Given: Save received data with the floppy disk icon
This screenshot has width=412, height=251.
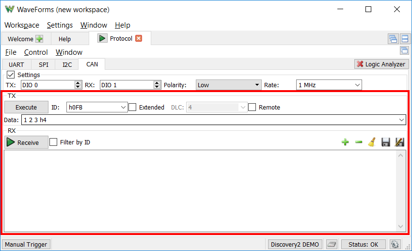Looking at the screenshot, I should point(385,142).
